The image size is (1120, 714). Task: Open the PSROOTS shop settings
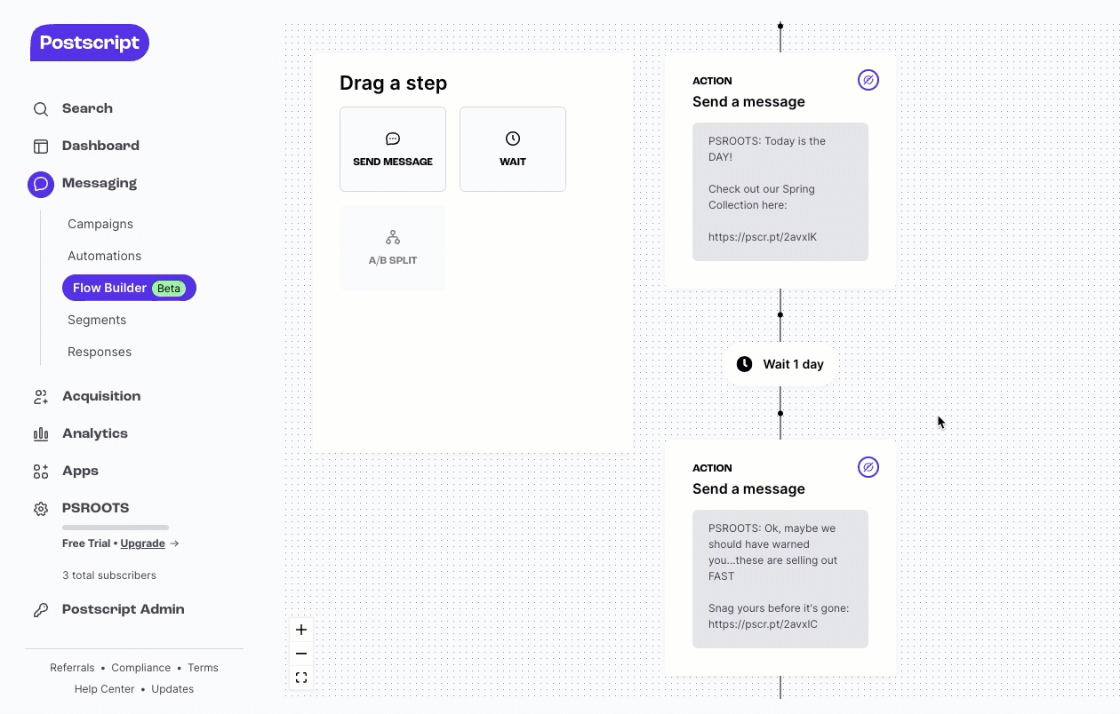point(95,508)
